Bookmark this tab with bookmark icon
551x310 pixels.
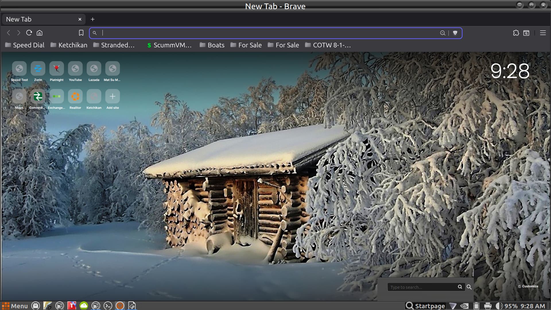pyautogui.click(x=81, y=33)
